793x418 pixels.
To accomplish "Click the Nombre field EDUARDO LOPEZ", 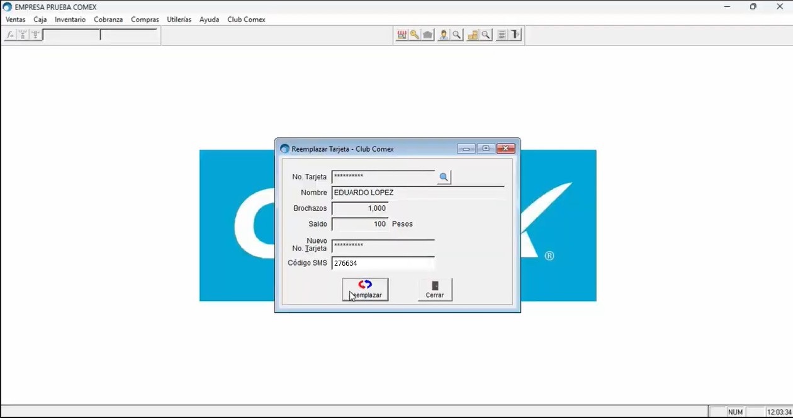I will tap(418, 193).
